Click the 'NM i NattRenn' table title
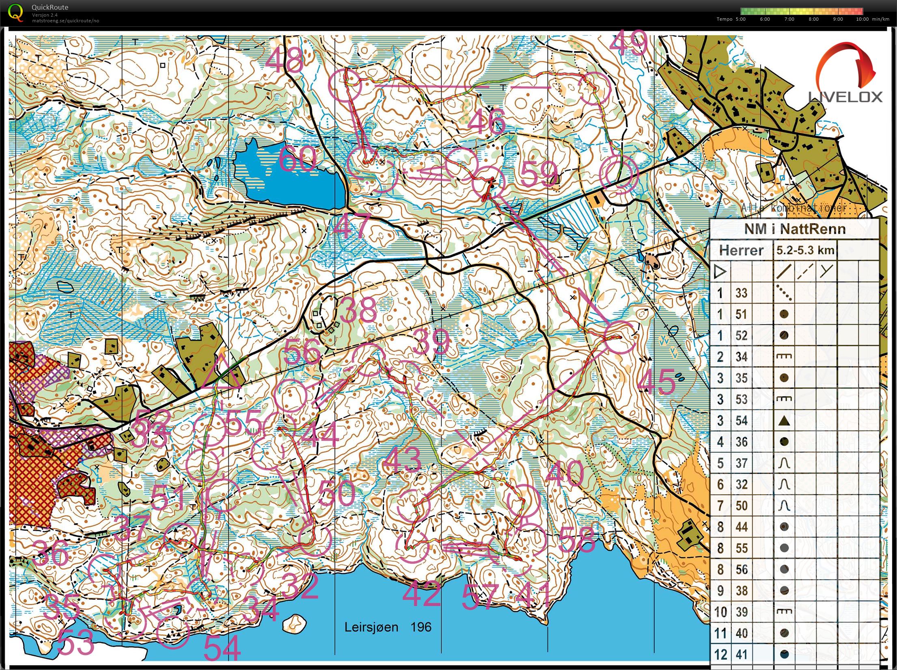The width and height of the screenshot is (897, 670). click(795, 229)
